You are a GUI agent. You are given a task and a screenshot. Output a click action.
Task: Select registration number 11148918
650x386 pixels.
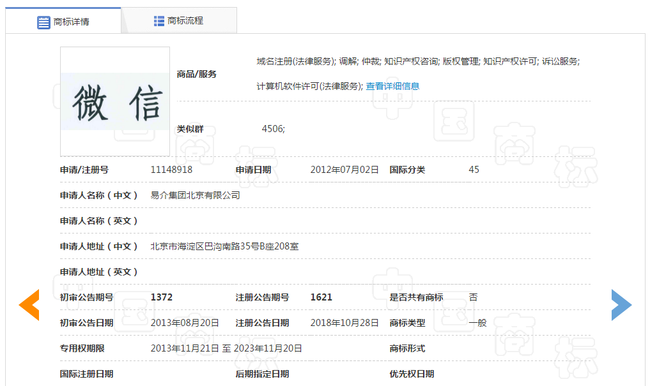[x=171, y=170]
